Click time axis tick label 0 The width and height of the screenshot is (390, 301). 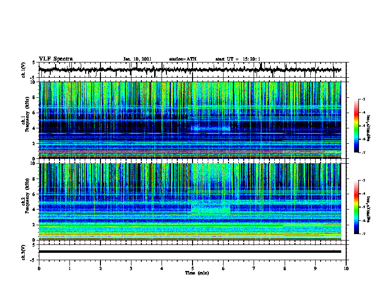coord(39,269)
